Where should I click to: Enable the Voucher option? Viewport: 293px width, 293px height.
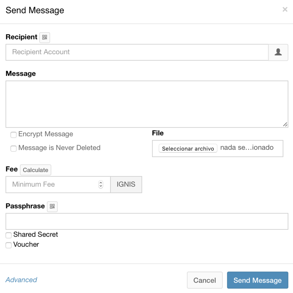[x=8, y=245]
